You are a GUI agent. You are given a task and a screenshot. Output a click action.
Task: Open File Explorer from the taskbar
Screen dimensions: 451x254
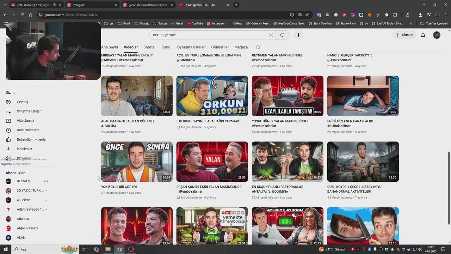(x=108, y=249)
